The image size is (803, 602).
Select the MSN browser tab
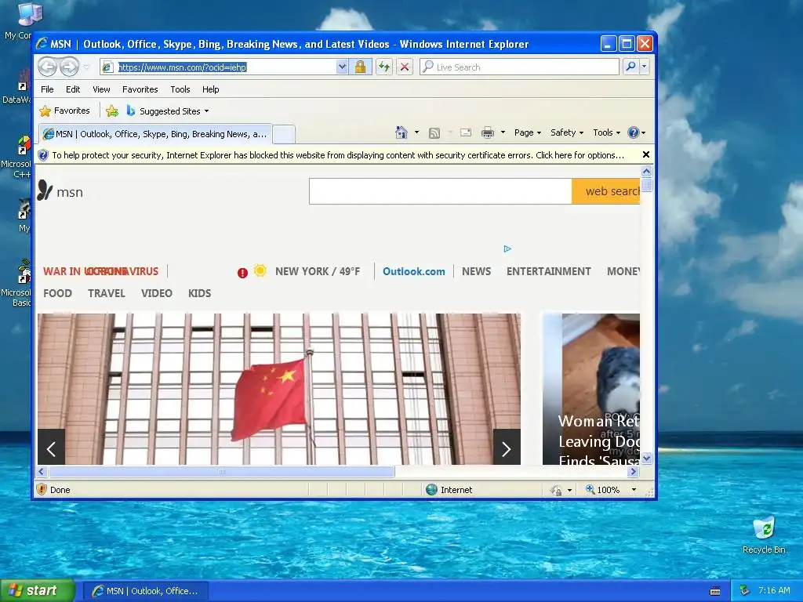pos(155,134)
